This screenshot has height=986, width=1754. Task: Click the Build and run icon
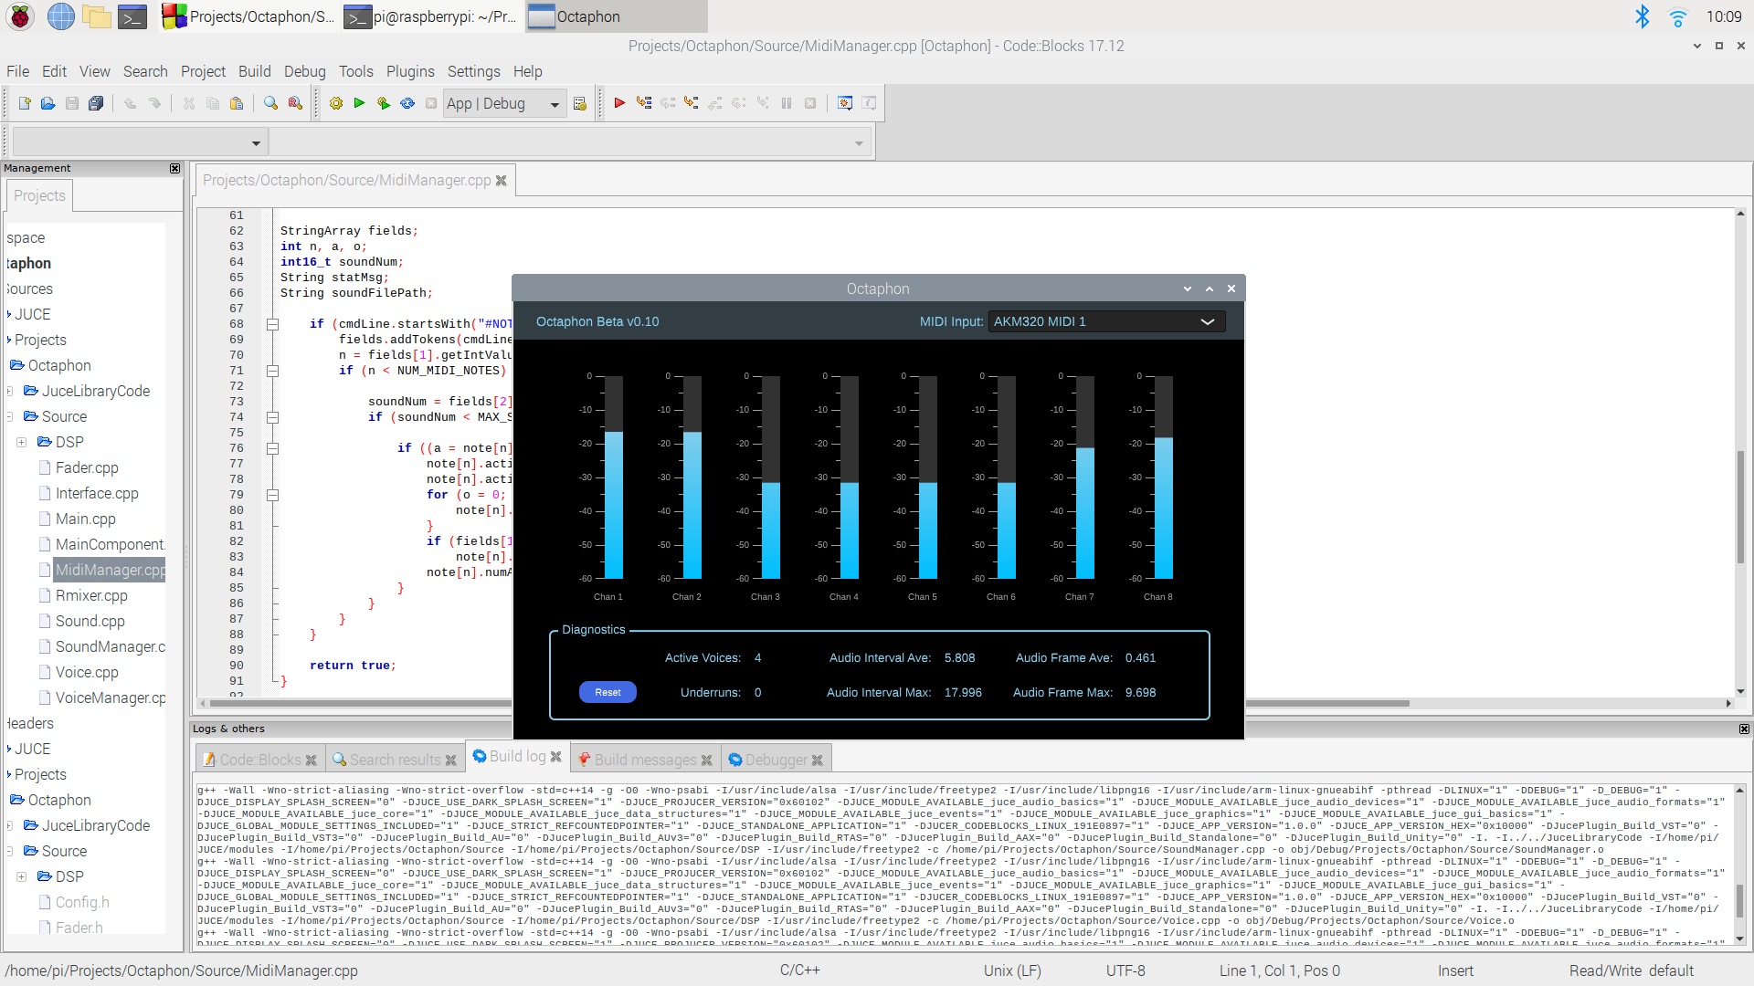point(384,103)
